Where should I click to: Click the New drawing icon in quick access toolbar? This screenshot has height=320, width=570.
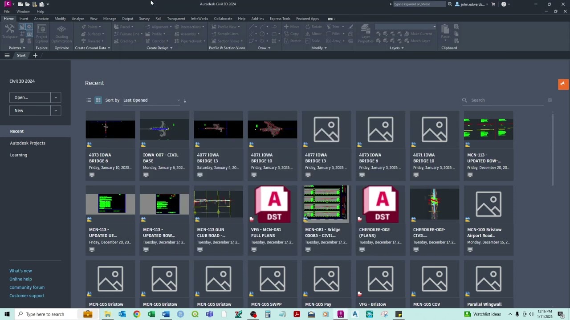[x=20, y=4]
